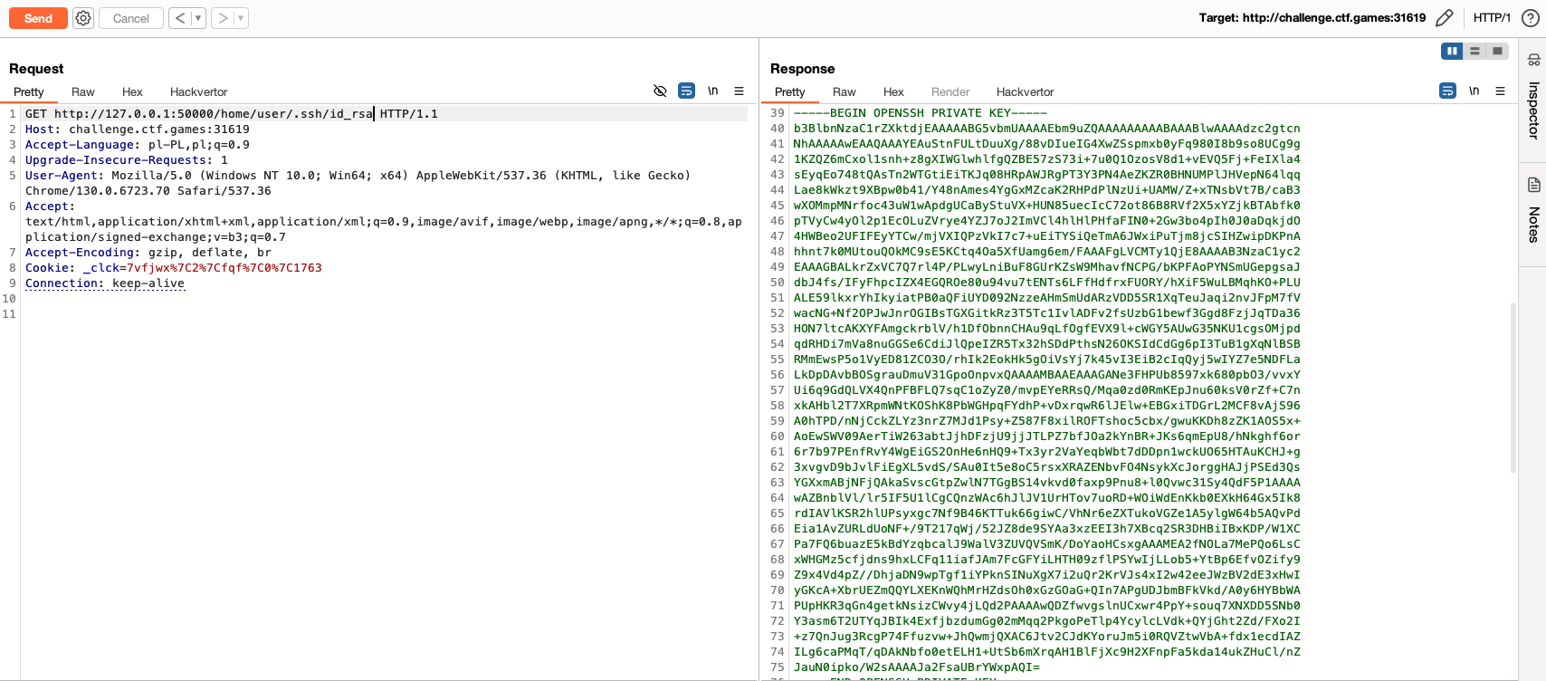Screen dimensions: 1546x681
Task: Go back to previous request in history
Action: coord(179,18)
